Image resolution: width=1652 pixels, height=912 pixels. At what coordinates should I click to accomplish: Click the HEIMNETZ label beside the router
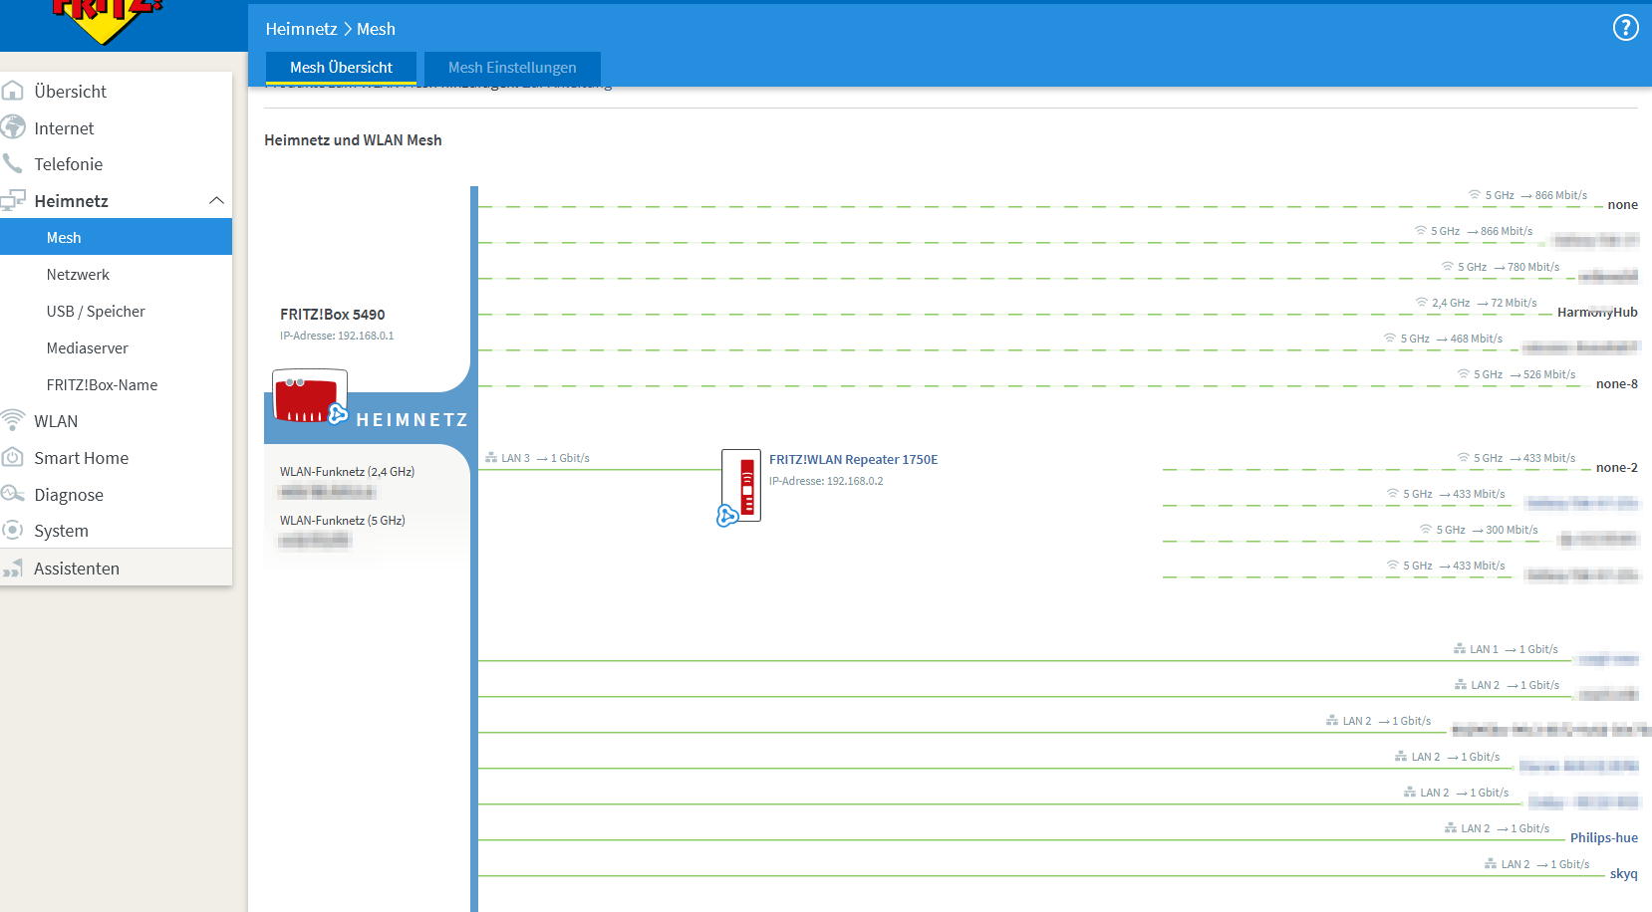pyautogui.click(x=413, y=420)
